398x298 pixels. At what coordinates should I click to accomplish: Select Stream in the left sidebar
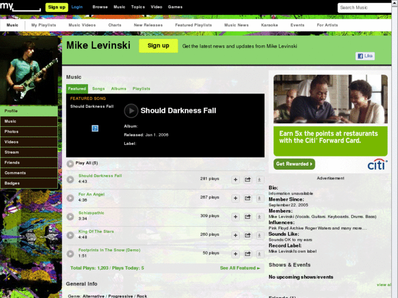[x=29, y=152]
